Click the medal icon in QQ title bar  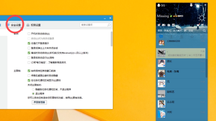pos(191,5)
